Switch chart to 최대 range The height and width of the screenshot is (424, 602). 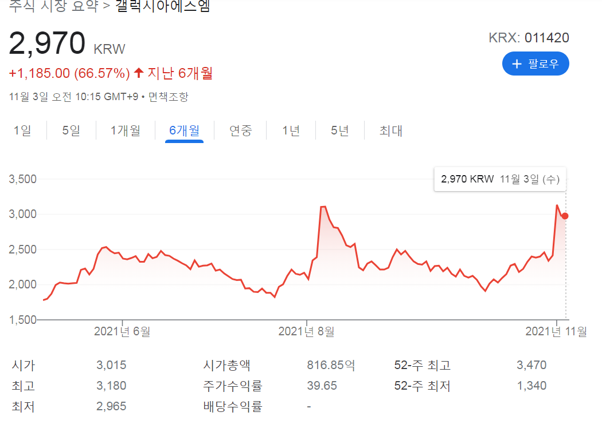[x=391, y=130]
